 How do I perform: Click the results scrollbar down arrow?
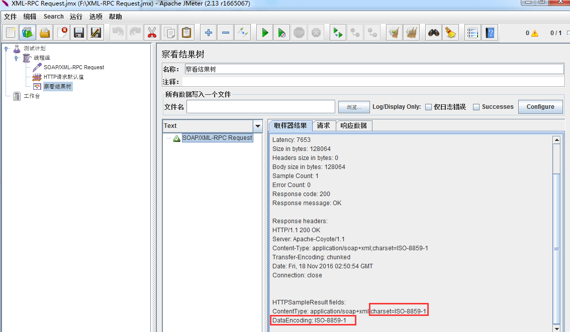[x=556, y=328]
